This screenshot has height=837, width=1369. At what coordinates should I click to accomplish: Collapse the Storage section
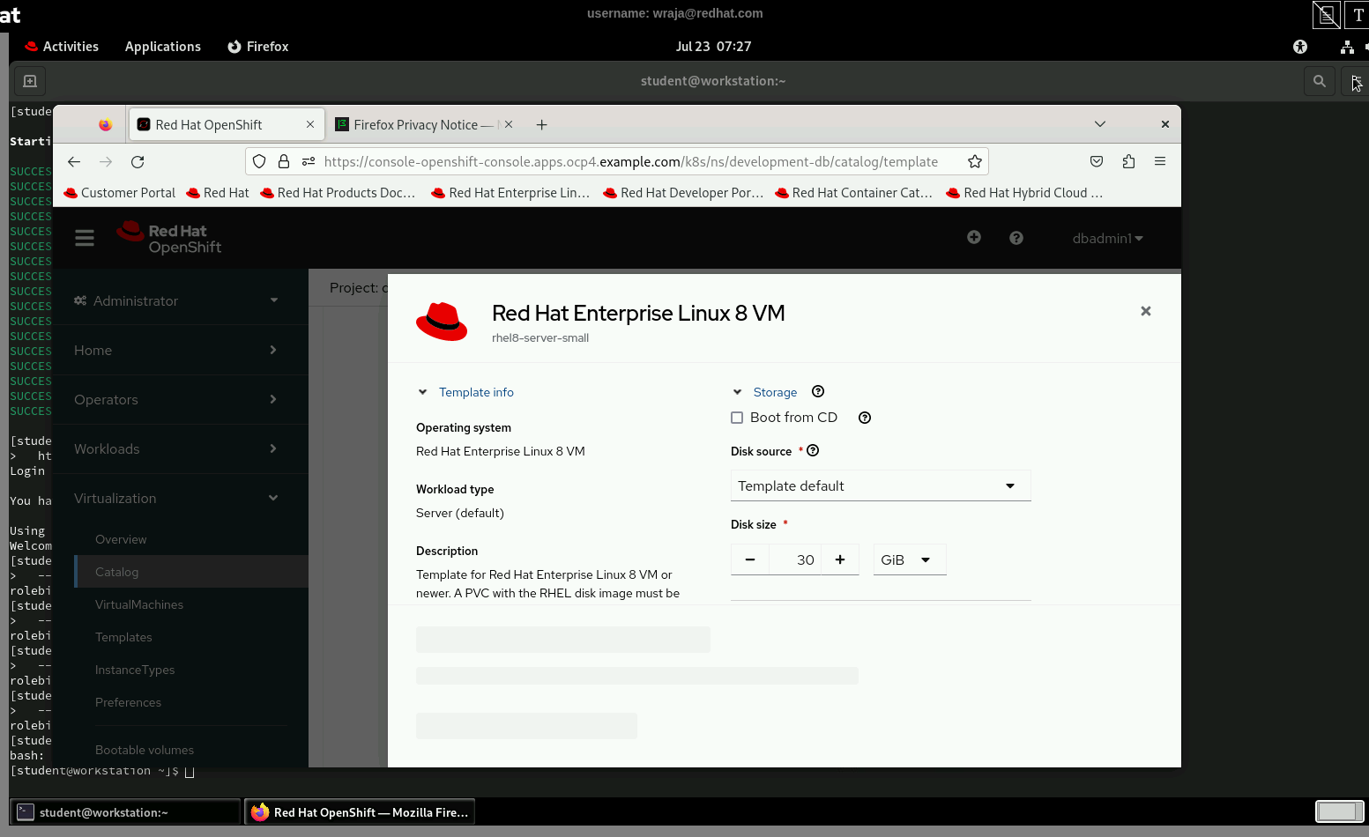coord(738,393)
